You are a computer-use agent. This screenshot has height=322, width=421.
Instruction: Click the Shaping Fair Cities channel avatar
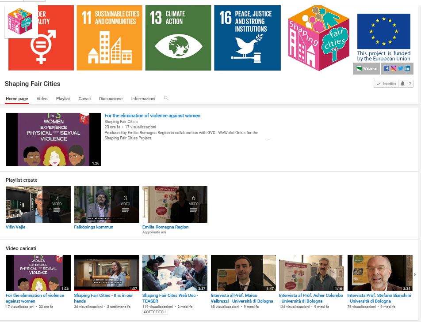[x=21, y=22]
